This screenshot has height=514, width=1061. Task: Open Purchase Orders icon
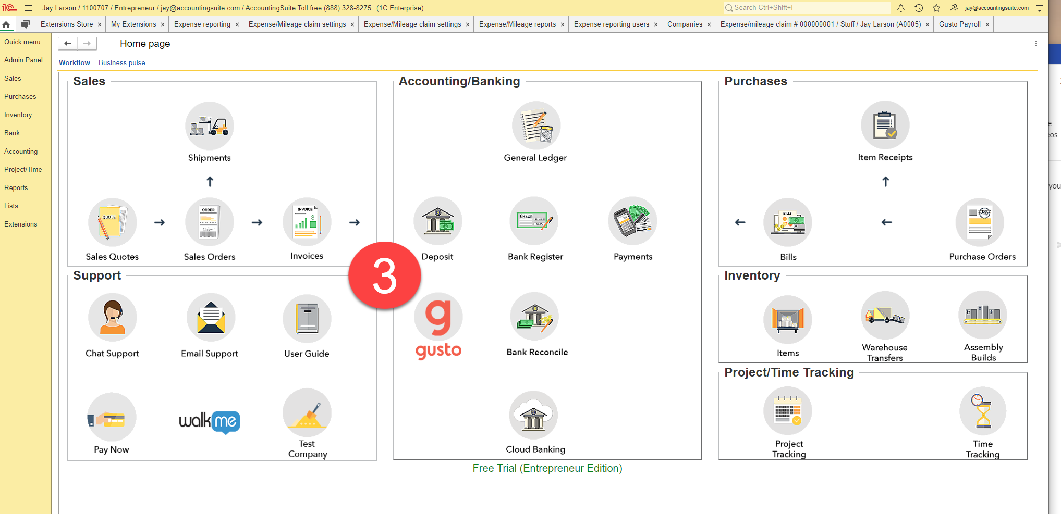(x=980, y=222)
